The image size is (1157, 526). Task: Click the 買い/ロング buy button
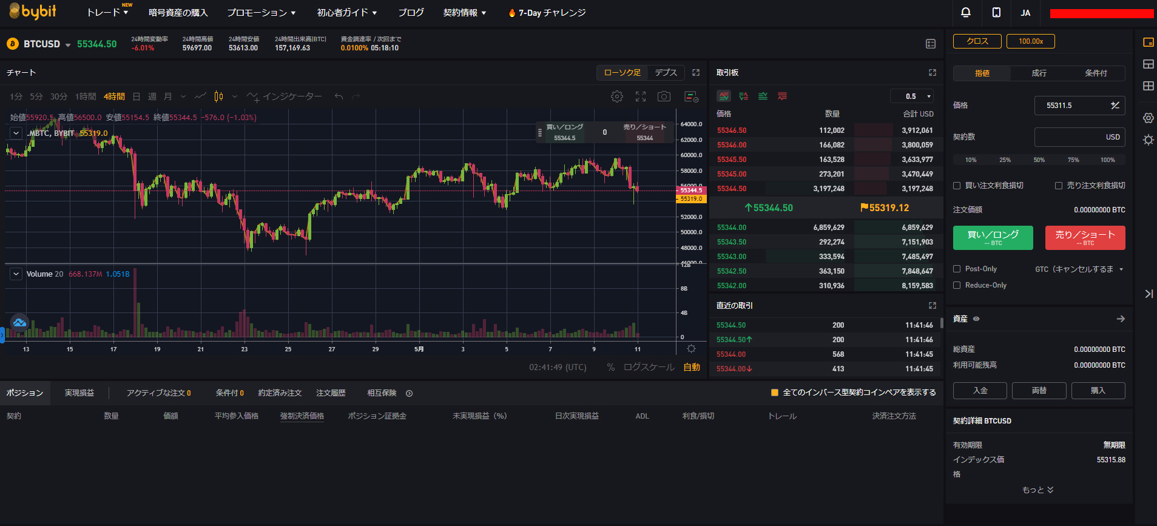(993, 238)
